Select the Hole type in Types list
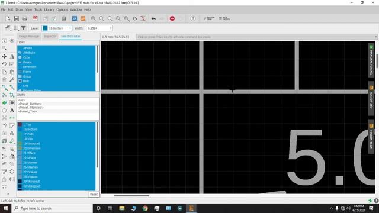The width and height of the screenshot is (379, 213). (x=26, y=81)
